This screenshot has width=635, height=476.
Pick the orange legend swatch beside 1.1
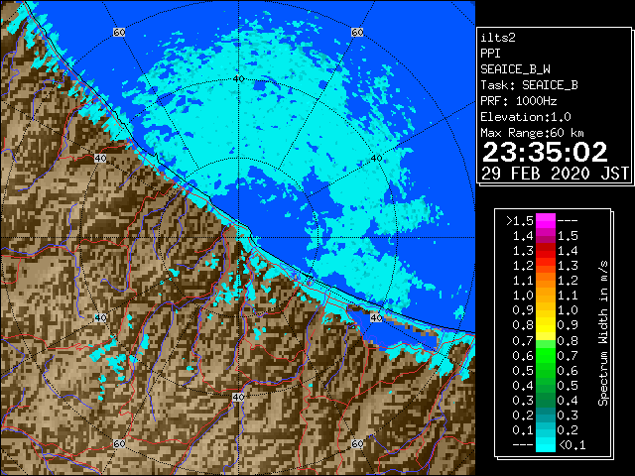(x=545, y=281)
